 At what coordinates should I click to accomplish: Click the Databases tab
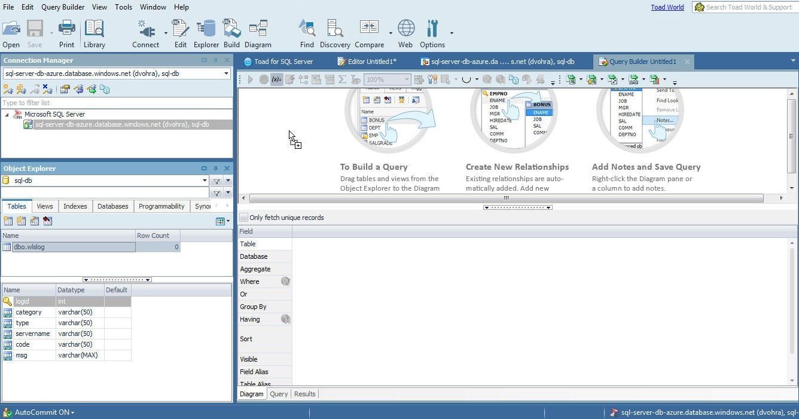(113, 206)
